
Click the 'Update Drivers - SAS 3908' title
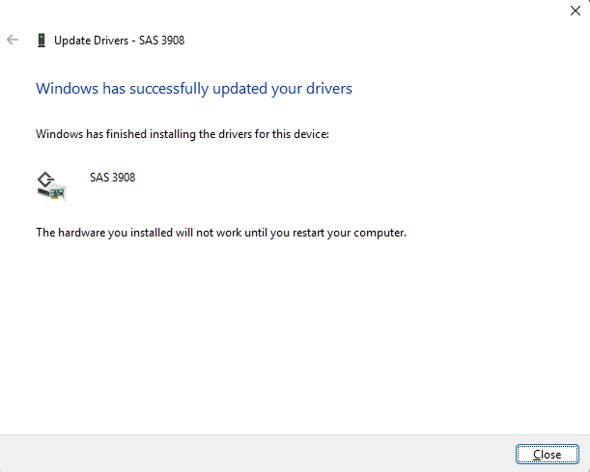coord(120,41)
